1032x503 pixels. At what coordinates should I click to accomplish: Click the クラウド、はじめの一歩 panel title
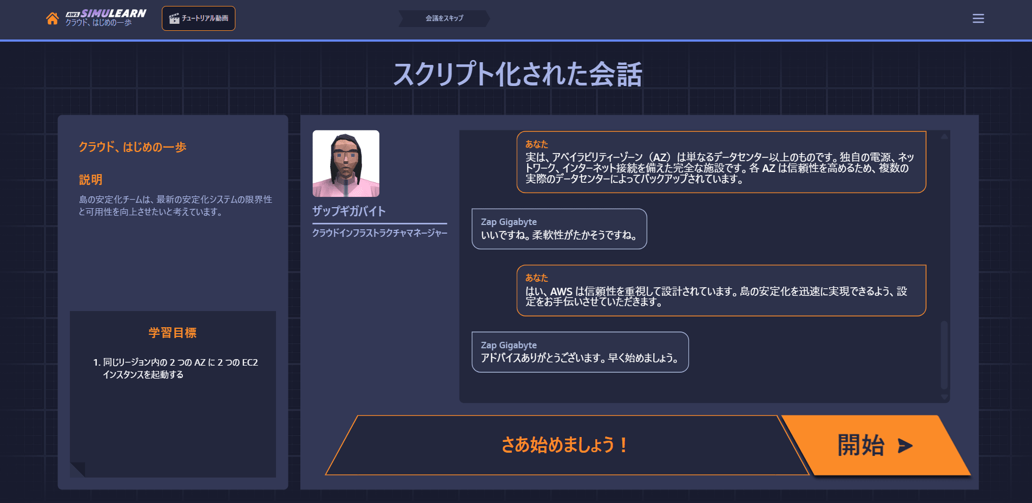coord(133,147)
